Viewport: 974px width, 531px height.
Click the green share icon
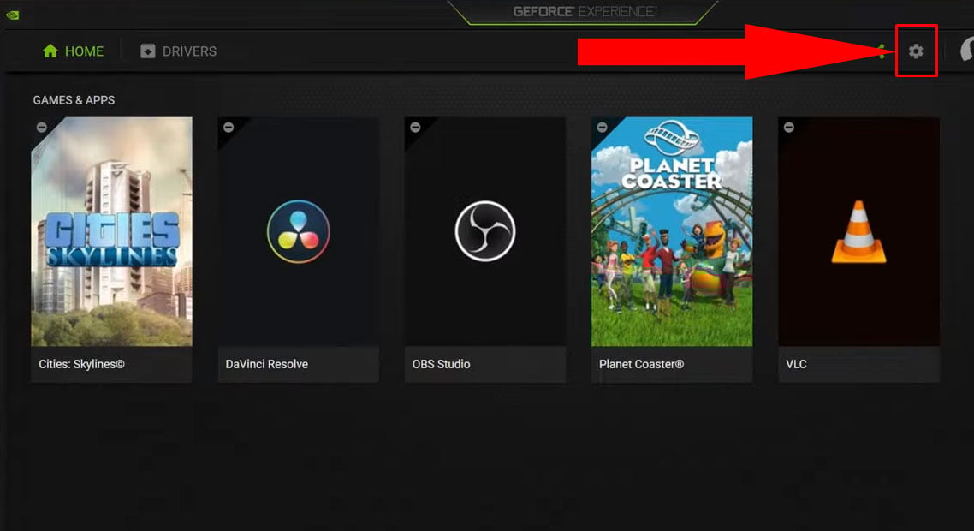click(x=882, y=51)
